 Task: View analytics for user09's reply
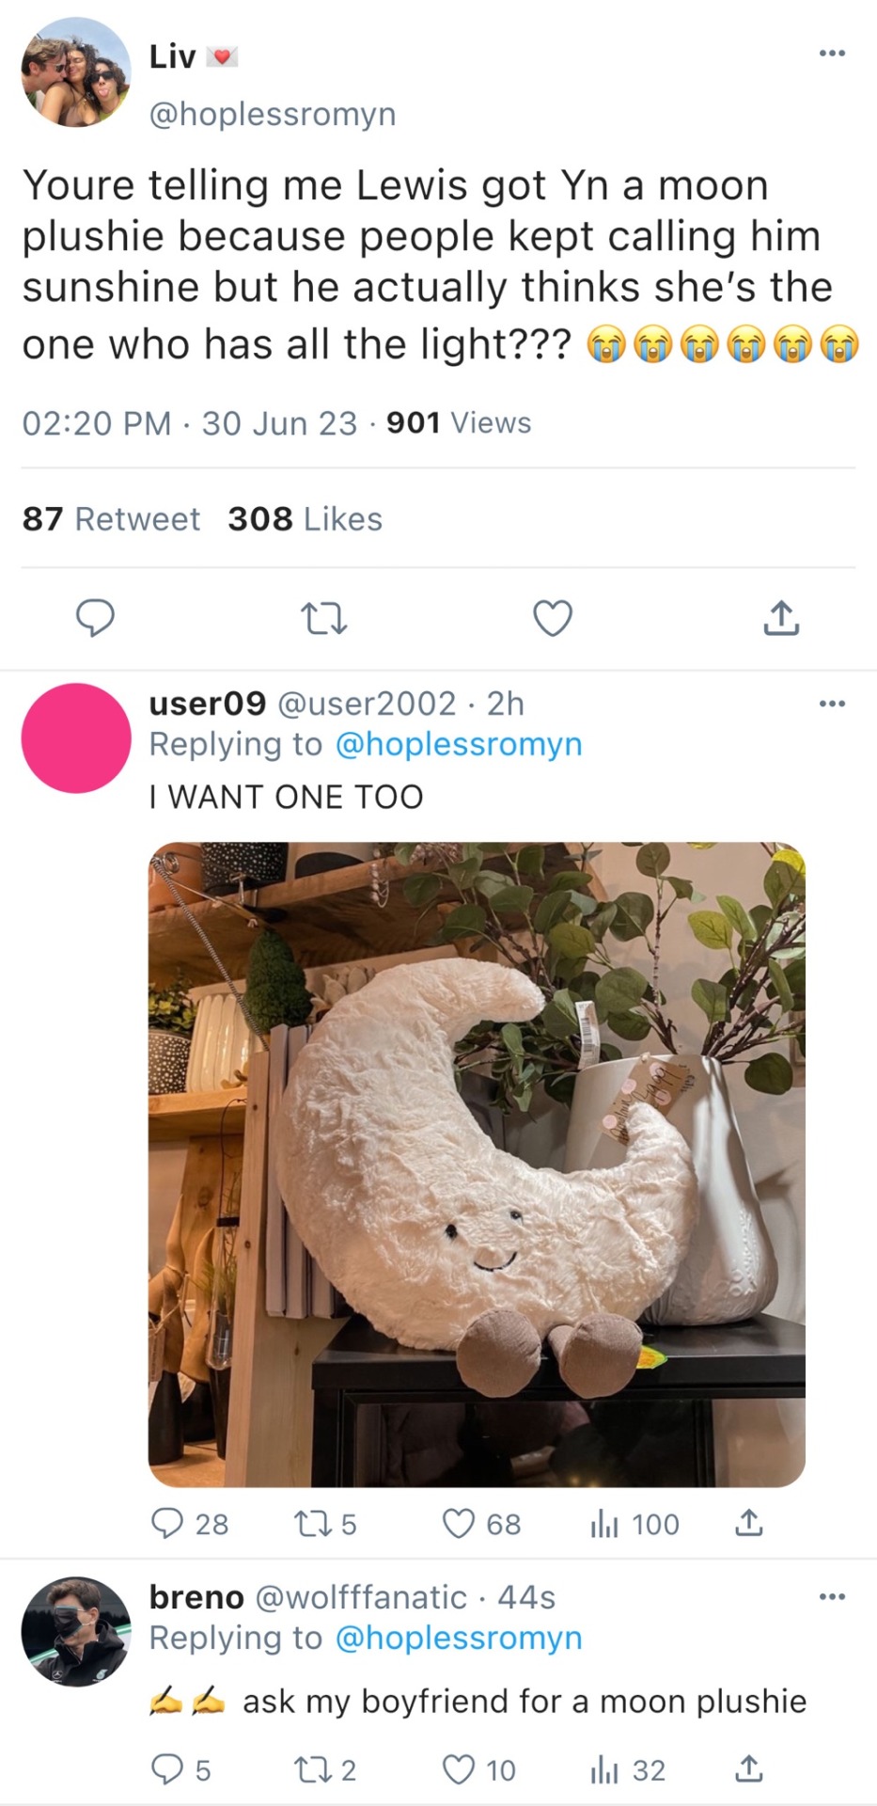[x=603, y=1523]
